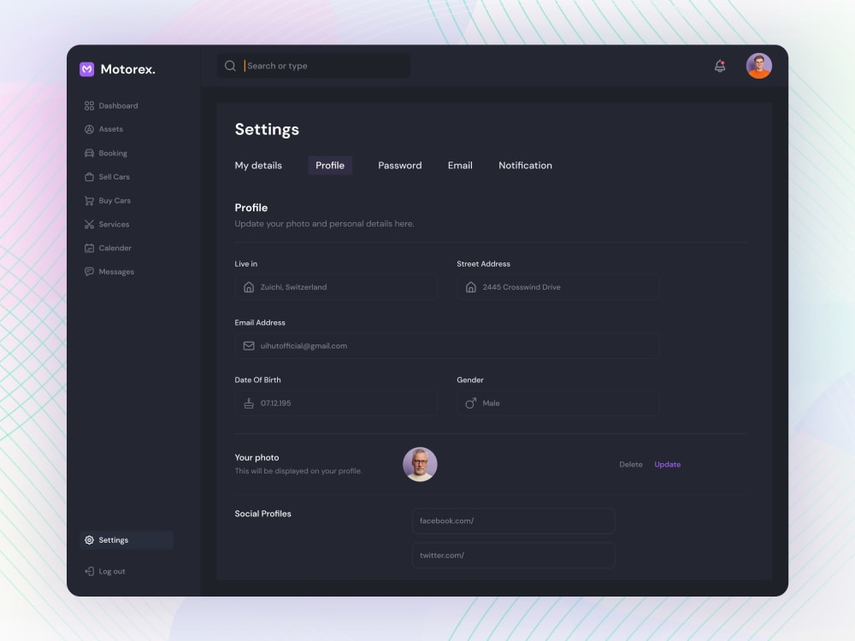Click inside the search bar at the top
The height and width of the screenshot is (641, 855).
pyautogui.click(x=312, y=65)
